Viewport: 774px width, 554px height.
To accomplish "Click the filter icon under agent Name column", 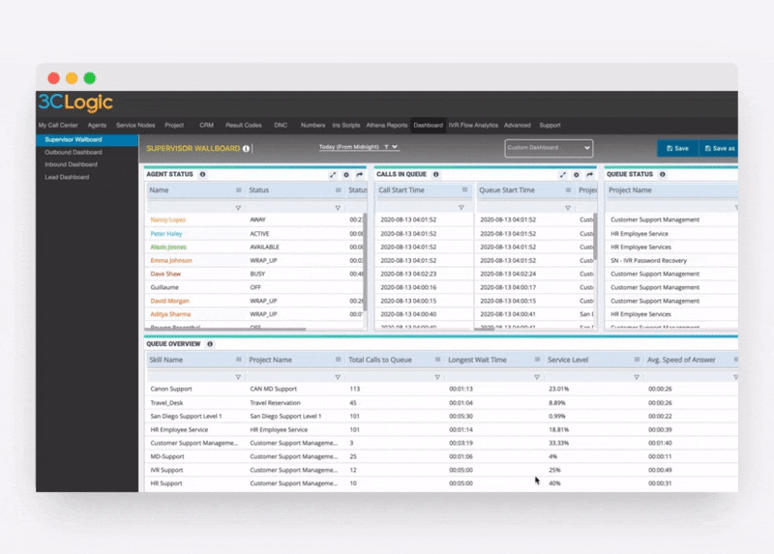I will 238,208.
